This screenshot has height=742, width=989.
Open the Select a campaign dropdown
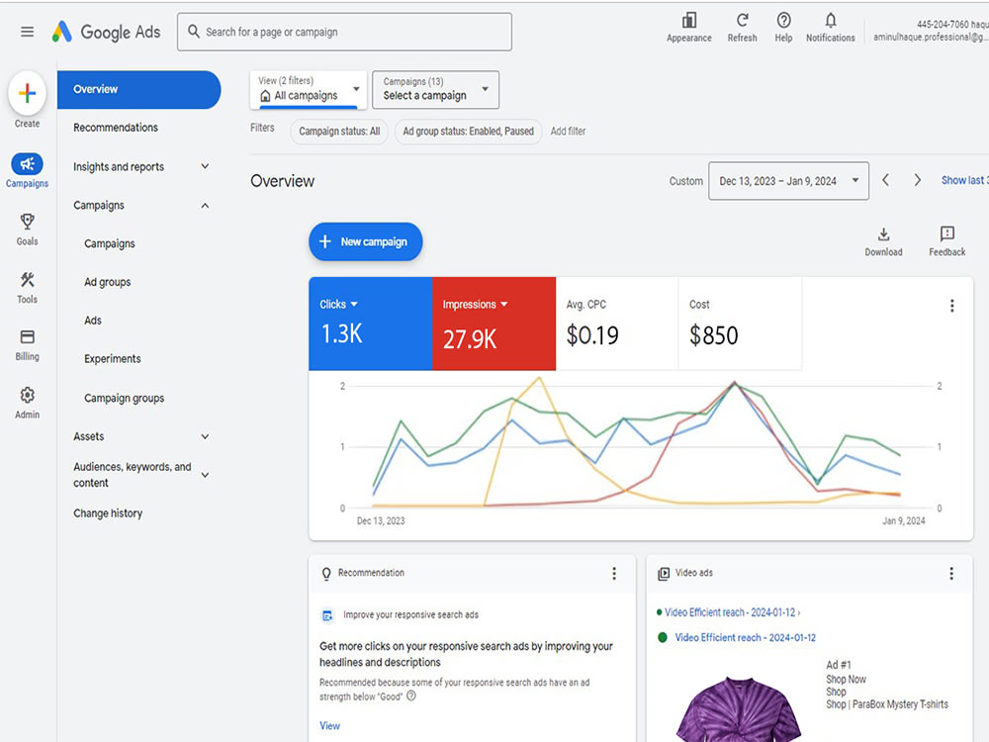coord(436,90)
